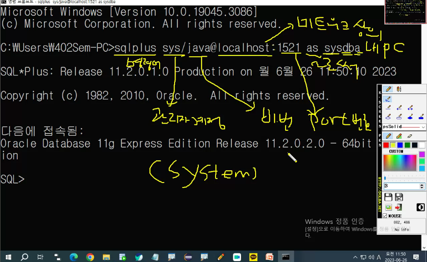Launch Google Chrome from the taskbar

[90, 257]
